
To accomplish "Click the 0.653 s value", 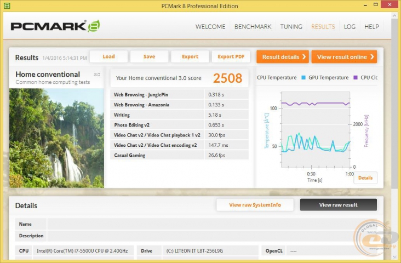I will [x=216, y=125].
